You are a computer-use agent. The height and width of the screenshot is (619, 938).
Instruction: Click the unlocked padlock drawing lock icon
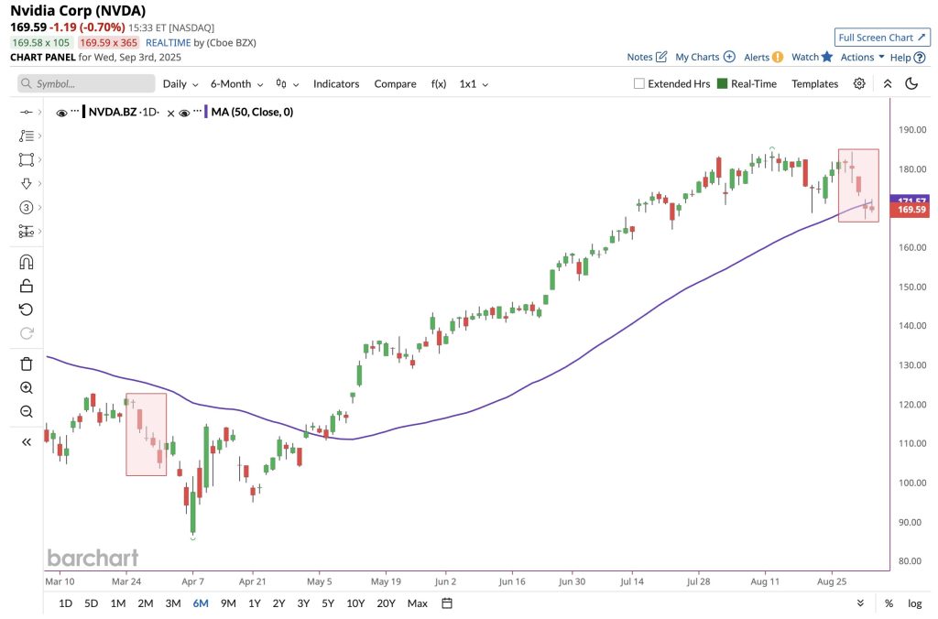point(27,286)
